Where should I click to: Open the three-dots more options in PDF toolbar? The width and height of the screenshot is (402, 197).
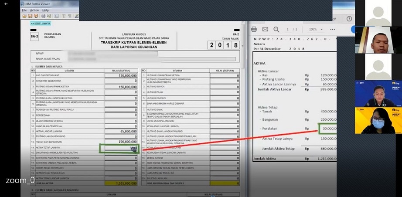pyautogui.click(x=332, y=29)
